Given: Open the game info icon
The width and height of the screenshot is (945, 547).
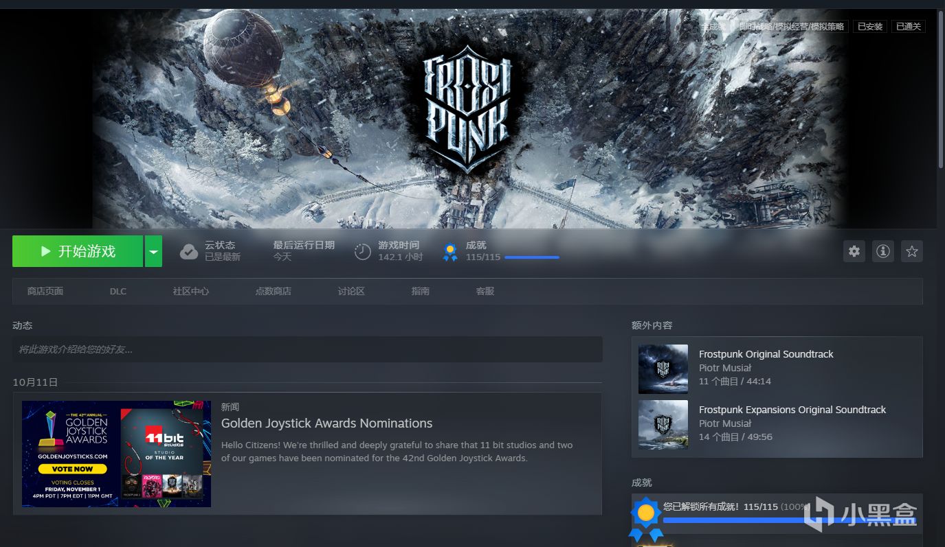Looking at the screenshot, I should pyautogui.click(x=883, y=251).
